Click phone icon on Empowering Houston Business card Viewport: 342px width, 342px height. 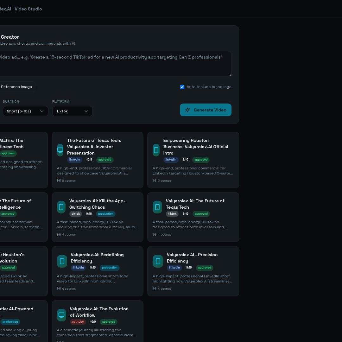[156, 150]
